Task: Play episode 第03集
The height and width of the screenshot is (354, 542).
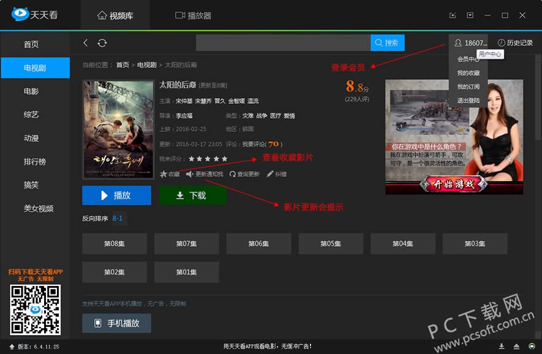Action: (x=475, y=244)
